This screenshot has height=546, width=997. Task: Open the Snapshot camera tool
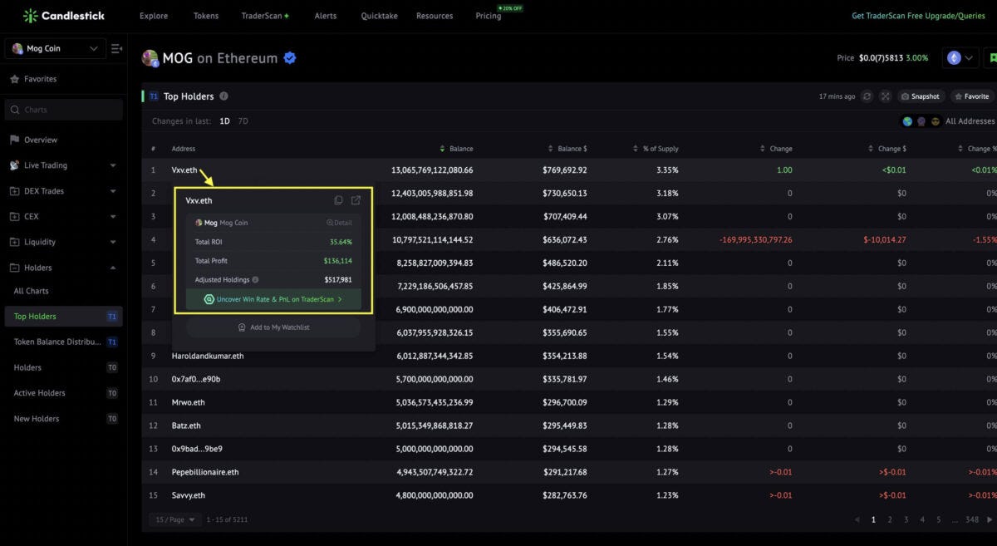click(x=921, y=96)
